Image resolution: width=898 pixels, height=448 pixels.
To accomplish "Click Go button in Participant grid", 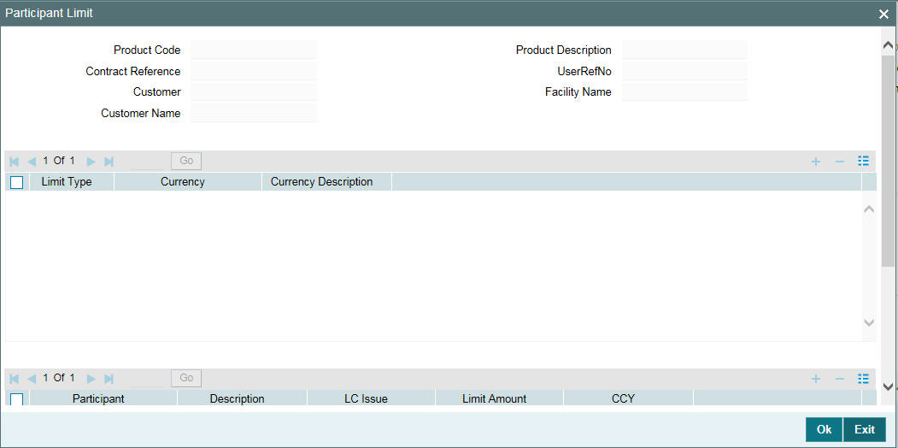I will [186, 378].
